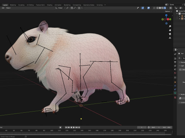Select solid viewport shading
This screenshot has height=138, width=185.
point(160,8)
